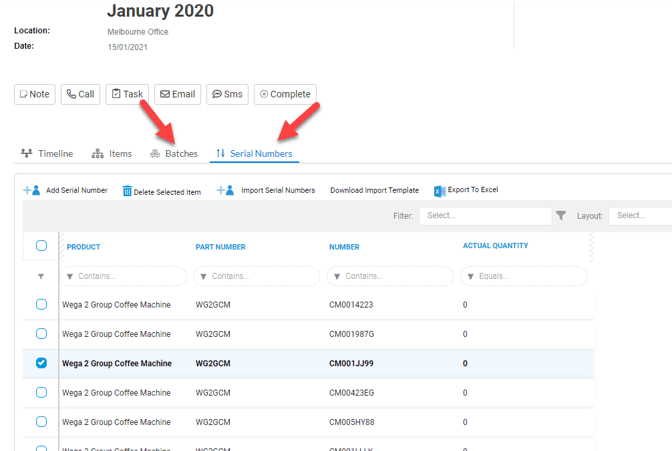Click the Items tab hierarchy icon
This screenshot has width=672, height=451.
pyautogui.click(x=98, y=153)
